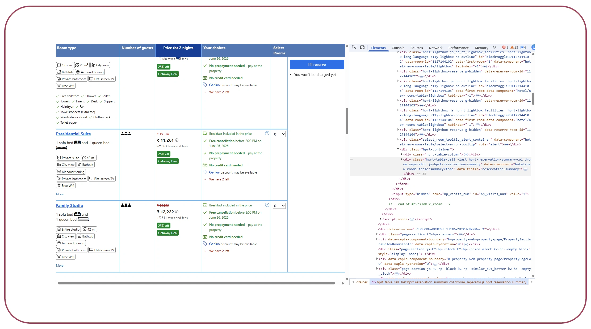Click More under Presidential Suite amenities
This screenshot has height=329, width=591.
[x=60, y=194]
